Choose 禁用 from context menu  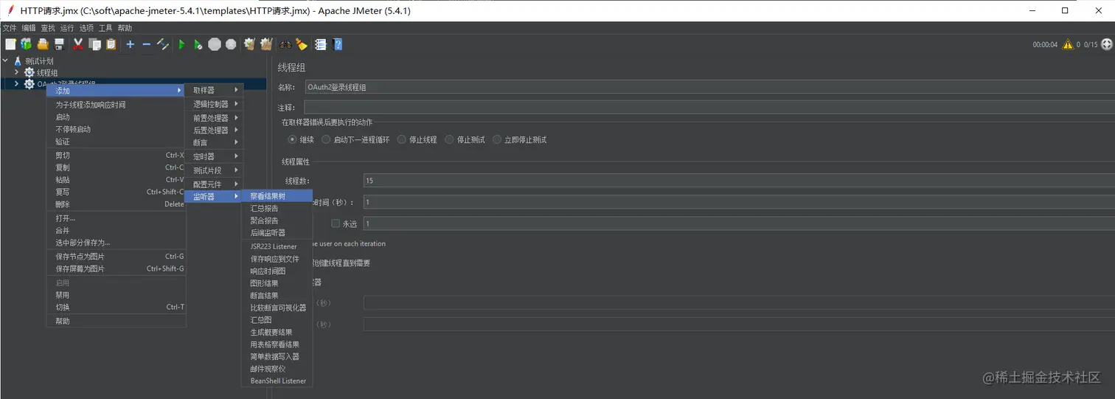[117, 295]
